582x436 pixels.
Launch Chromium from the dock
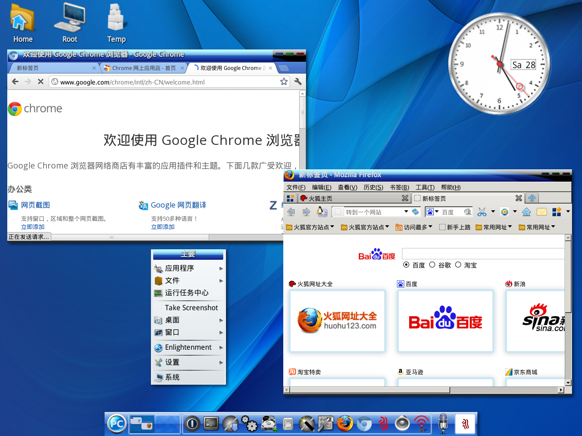[364, 424]
